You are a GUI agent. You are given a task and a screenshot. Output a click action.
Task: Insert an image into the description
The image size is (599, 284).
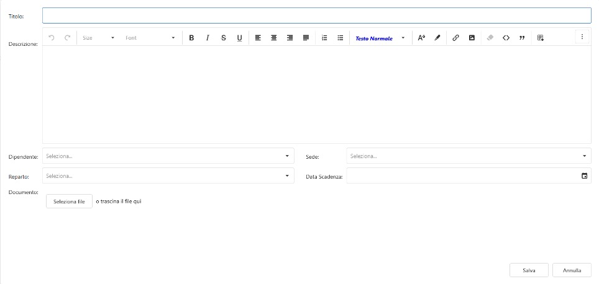point(472,38)
